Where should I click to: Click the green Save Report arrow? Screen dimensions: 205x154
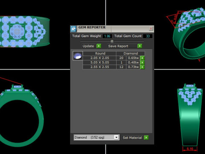[140, 46]
